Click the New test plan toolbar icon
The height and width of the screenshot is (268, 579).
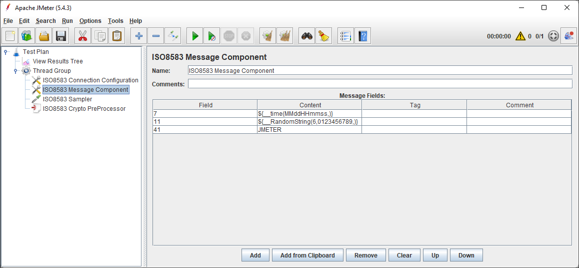[10, 36]
